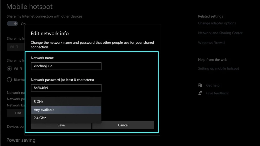Choose Any available network band

click(x=66, y=110)
